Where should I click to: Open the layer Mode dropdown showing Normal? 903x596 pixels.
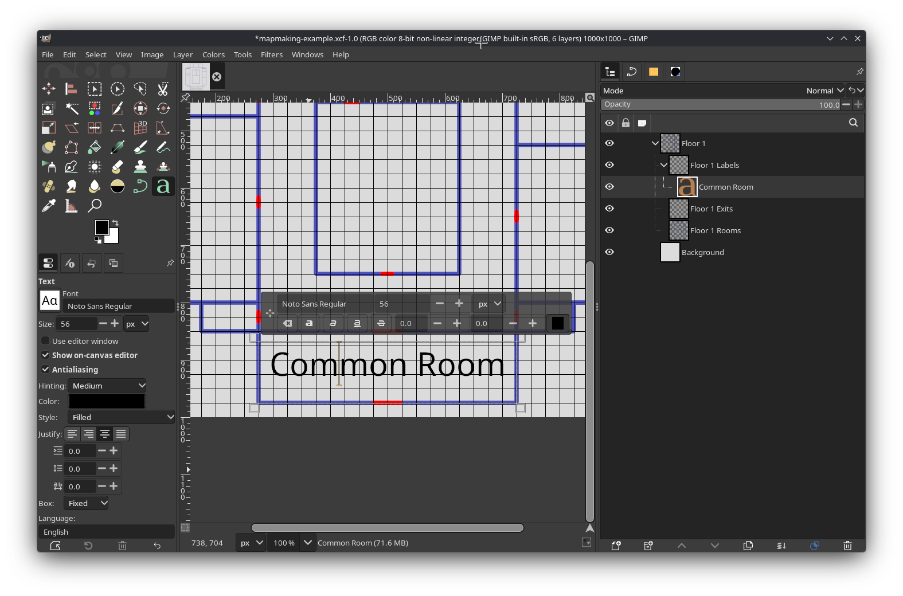824,91
